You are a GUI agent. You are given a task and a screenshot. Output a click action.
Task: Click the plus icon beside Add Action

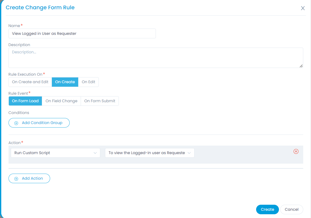(x=16, y=179)
